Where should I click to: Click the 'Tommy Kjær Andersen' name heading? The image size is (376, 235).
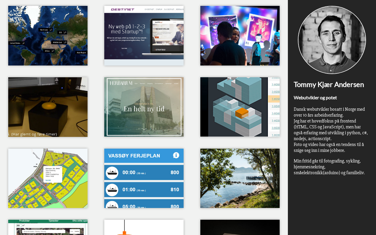point(329,85)
